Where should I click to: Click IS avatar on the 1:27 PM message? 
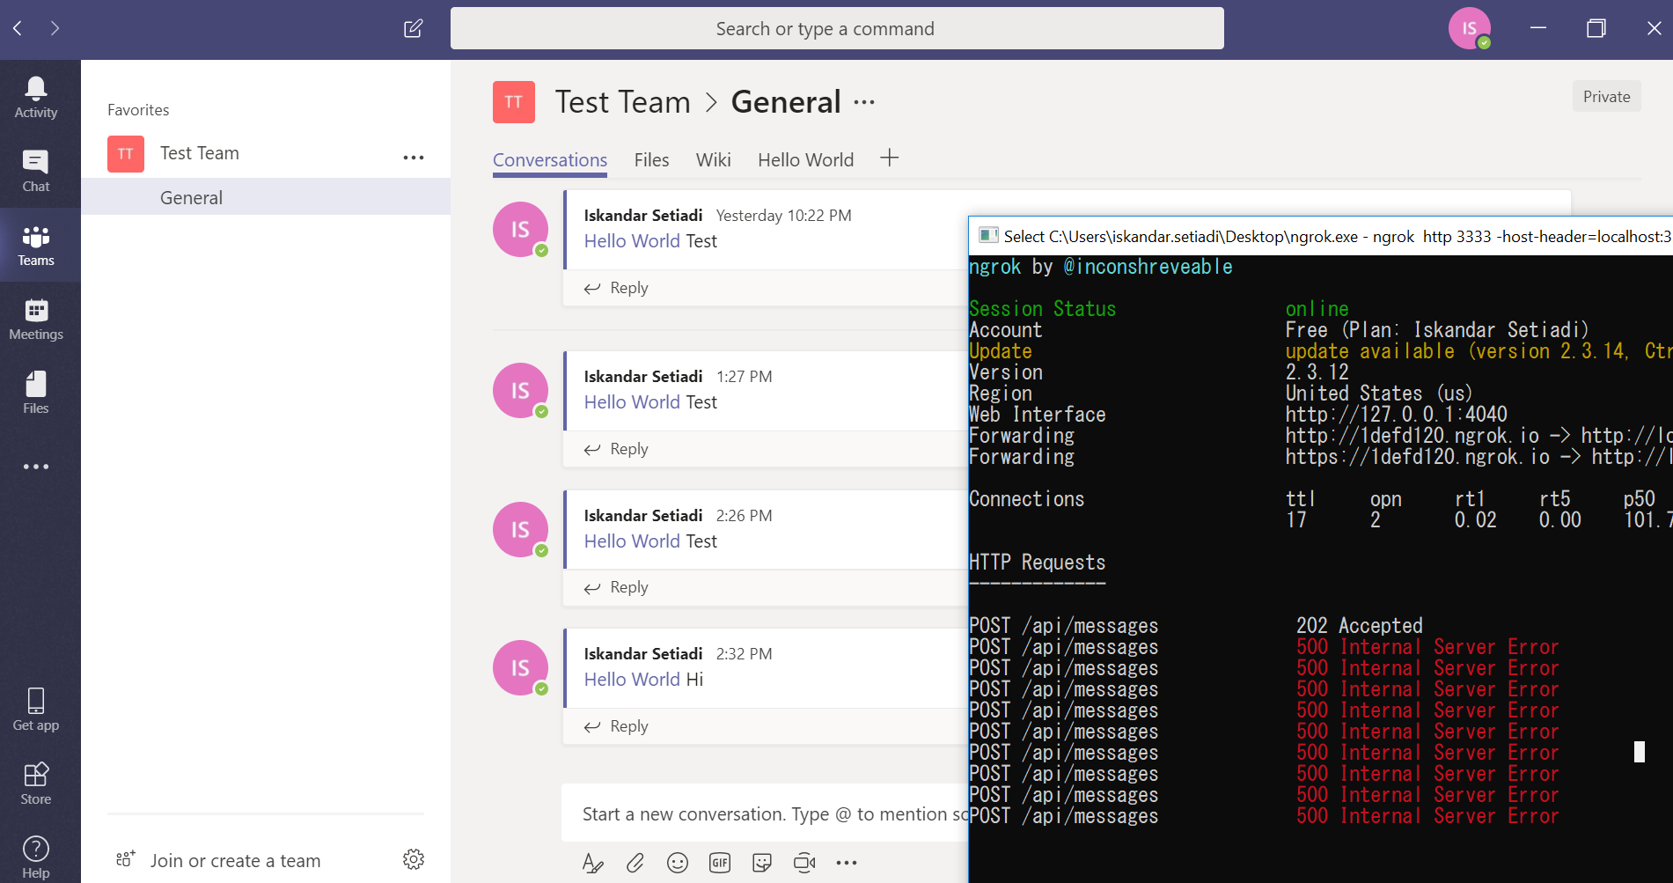[x=520, y=391]
